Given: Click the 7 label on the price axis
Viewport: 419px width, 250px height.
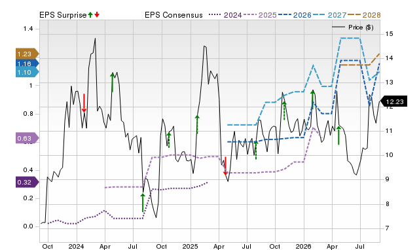Looking at the screenshot, I should click(x=387, y=228).
